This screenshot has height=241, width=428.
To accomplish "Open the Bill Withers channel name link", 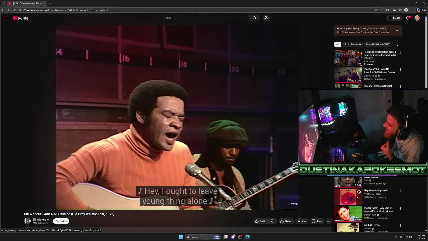I will 39,220.
